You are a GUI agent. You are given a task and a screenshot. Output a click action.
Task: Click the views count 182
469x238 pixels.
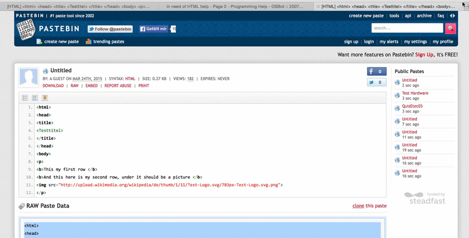(190, 79)
